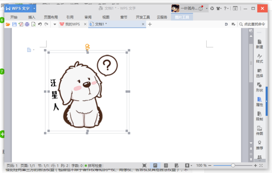
Task: Click the Undo arrow icon
Action: [x=40, y=24]
